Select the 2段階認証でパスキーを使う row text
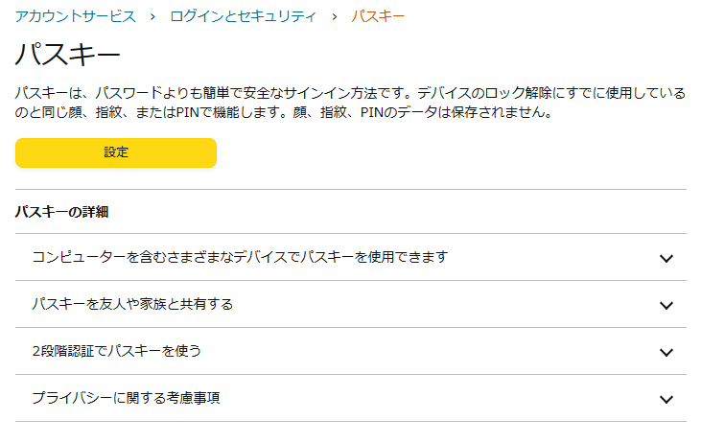Image resolution: width=701 pixels, height=443 pixels. tap(116, 351)
